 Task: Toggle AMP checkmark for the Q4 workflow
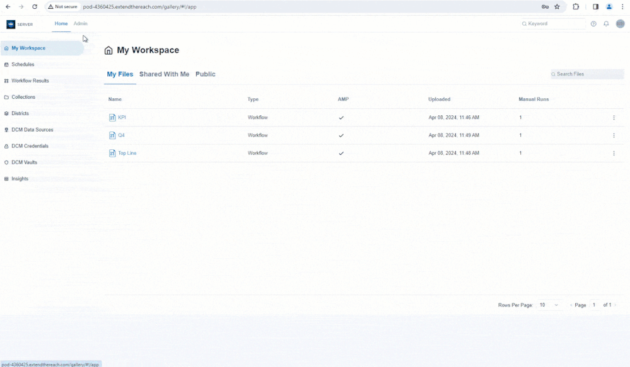pos(341,135)
